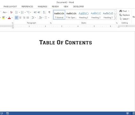Switch to the DEVELOPER tab
The image size is (135, 115).
point(79,7)
